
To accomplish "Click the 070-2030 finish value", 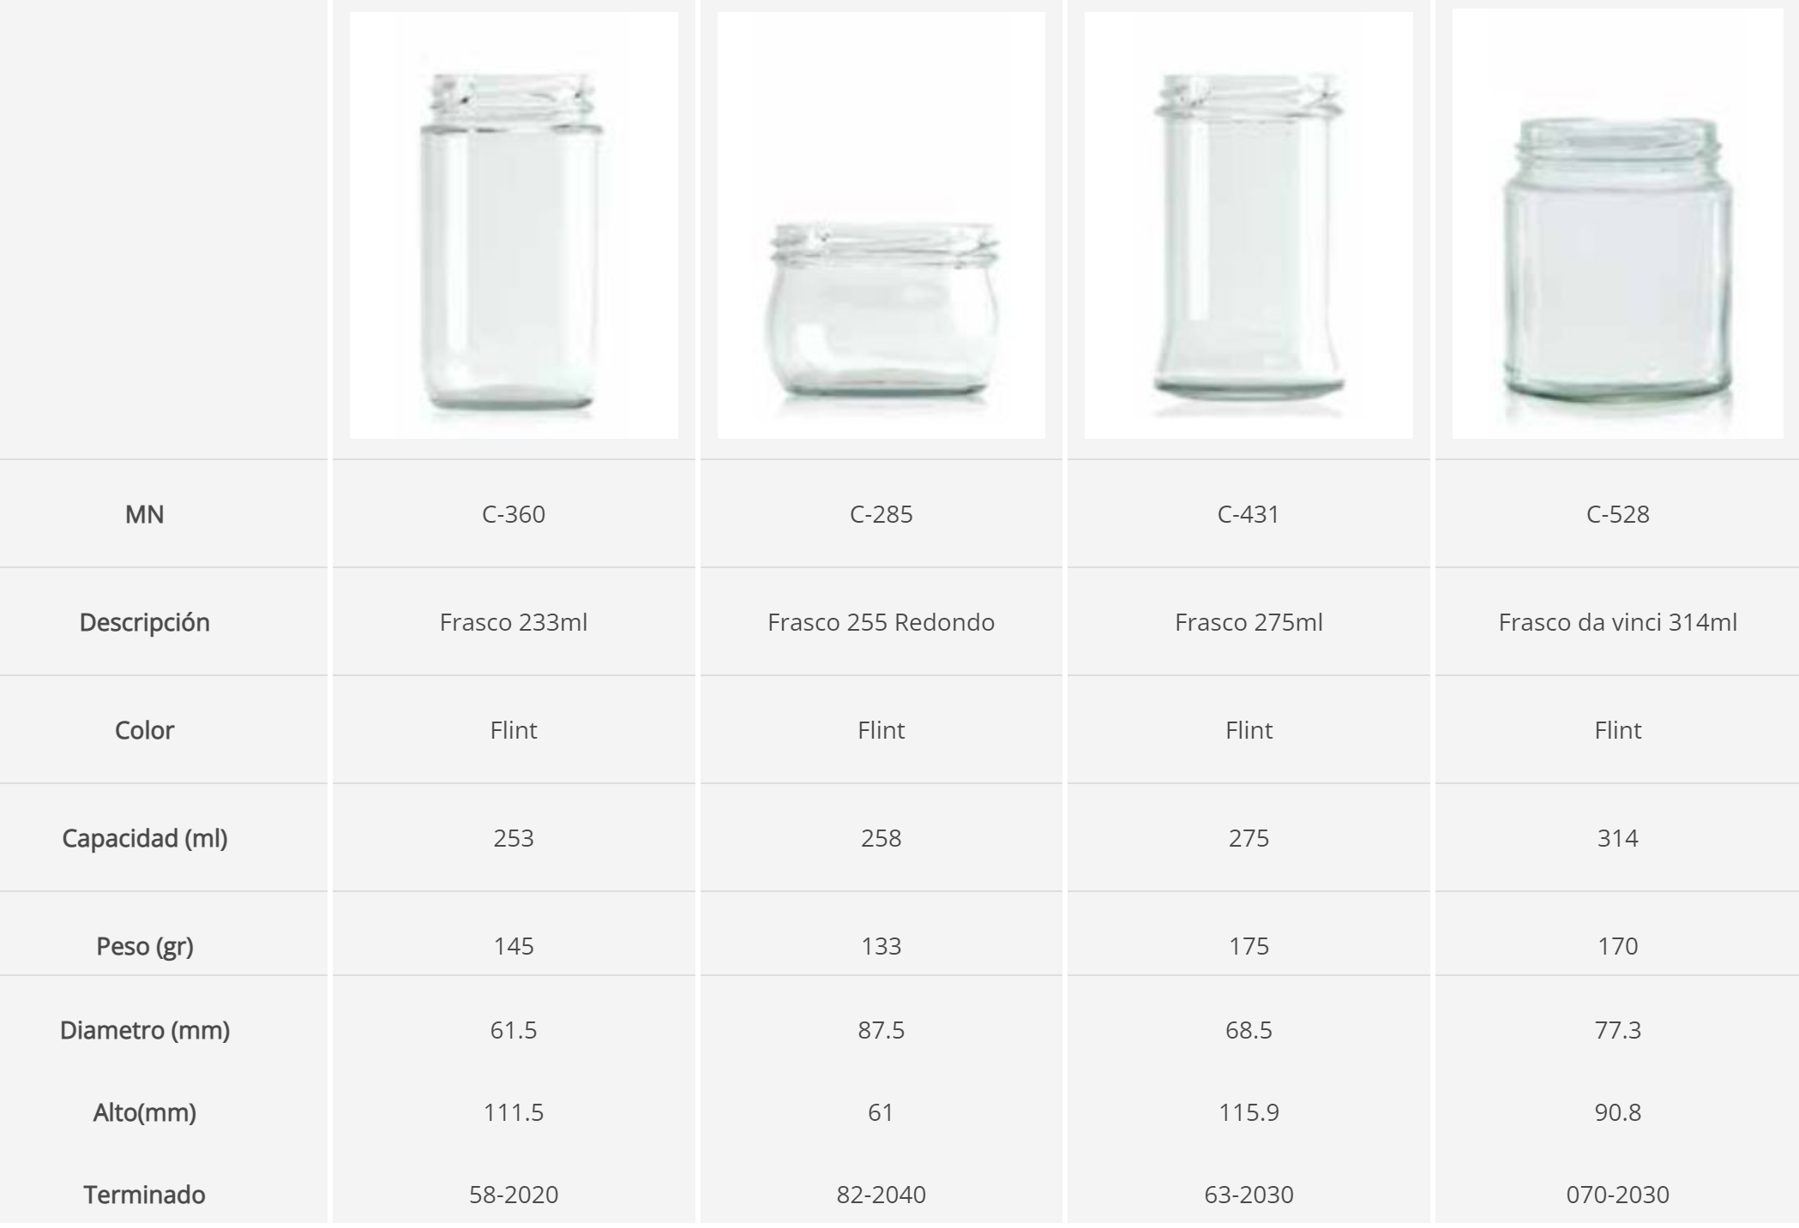I will (1617, 1195).
